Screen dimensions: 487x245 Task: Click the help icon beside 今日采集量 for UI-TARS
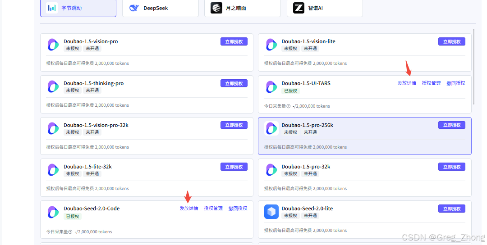click(288, 106)
